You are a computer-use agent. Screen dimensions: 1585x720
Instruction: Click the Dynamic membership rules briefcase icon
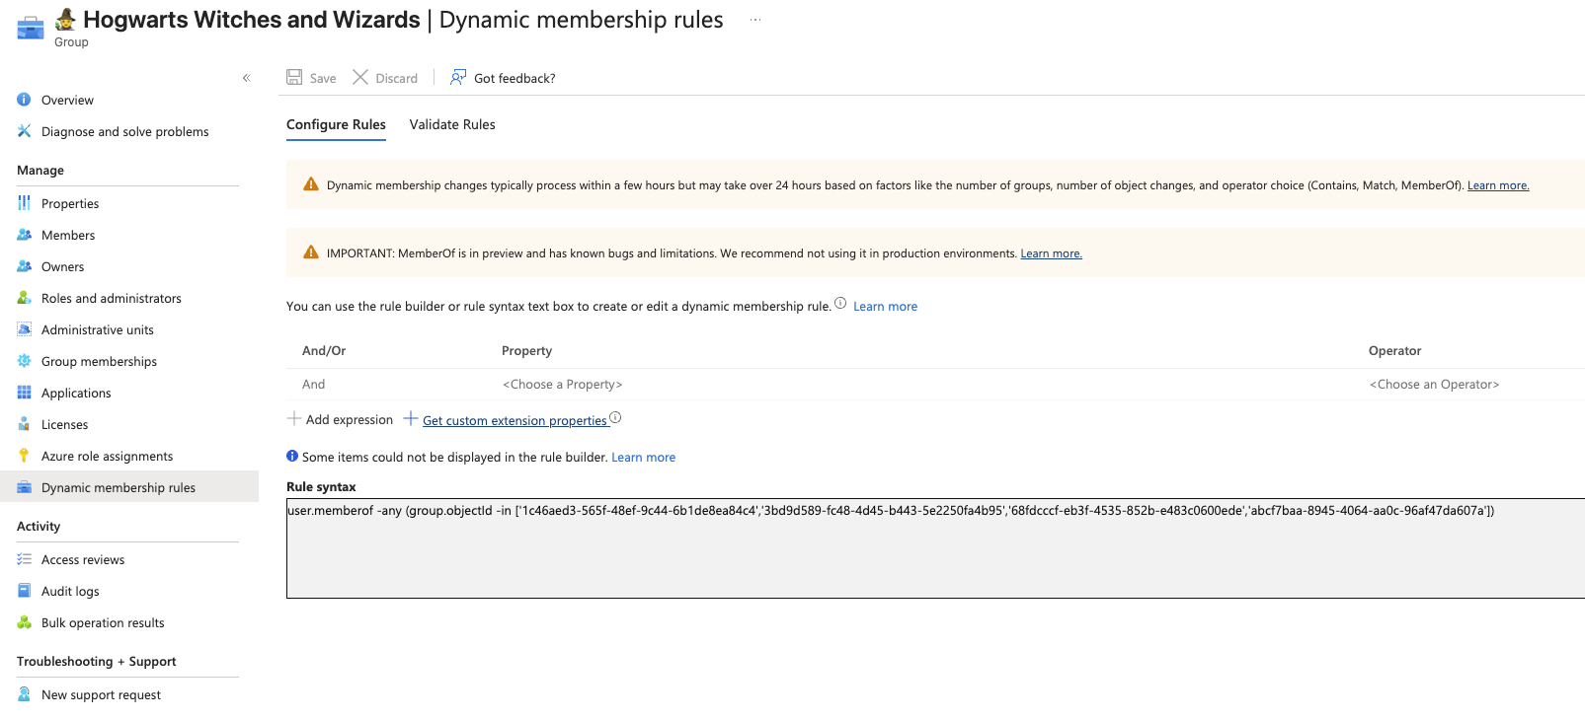point(24,487)
